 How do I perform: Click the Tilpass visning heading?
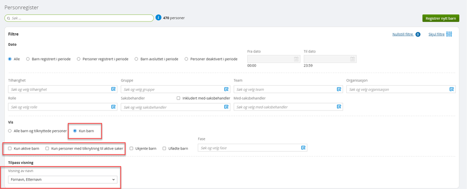pyautogui.click(x=21, y=163)
